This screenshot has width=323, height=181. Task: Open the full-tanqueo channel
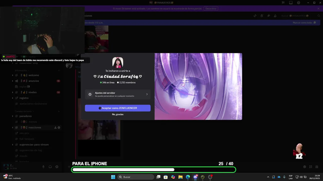(x=37, y=139)
